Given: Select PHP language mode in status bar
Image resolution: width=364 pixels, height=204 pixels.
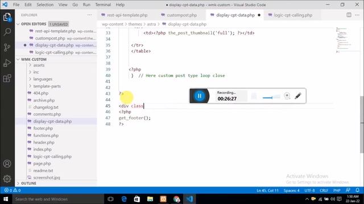Looking at the screenshot, I should [x=337, y=190].
